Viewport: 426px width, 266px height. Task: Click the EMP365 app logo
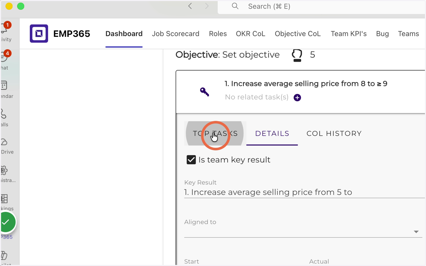(39, 34)
